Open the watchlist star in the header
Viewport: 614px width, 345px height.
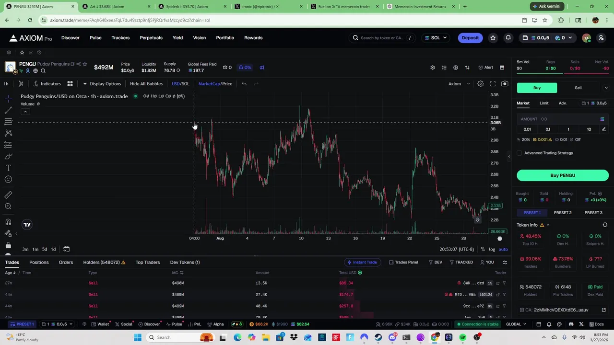pos(493,38)
